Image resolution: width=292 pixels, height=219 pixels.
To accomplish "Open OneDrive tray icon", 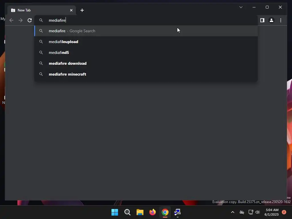I will pos(242,212).
